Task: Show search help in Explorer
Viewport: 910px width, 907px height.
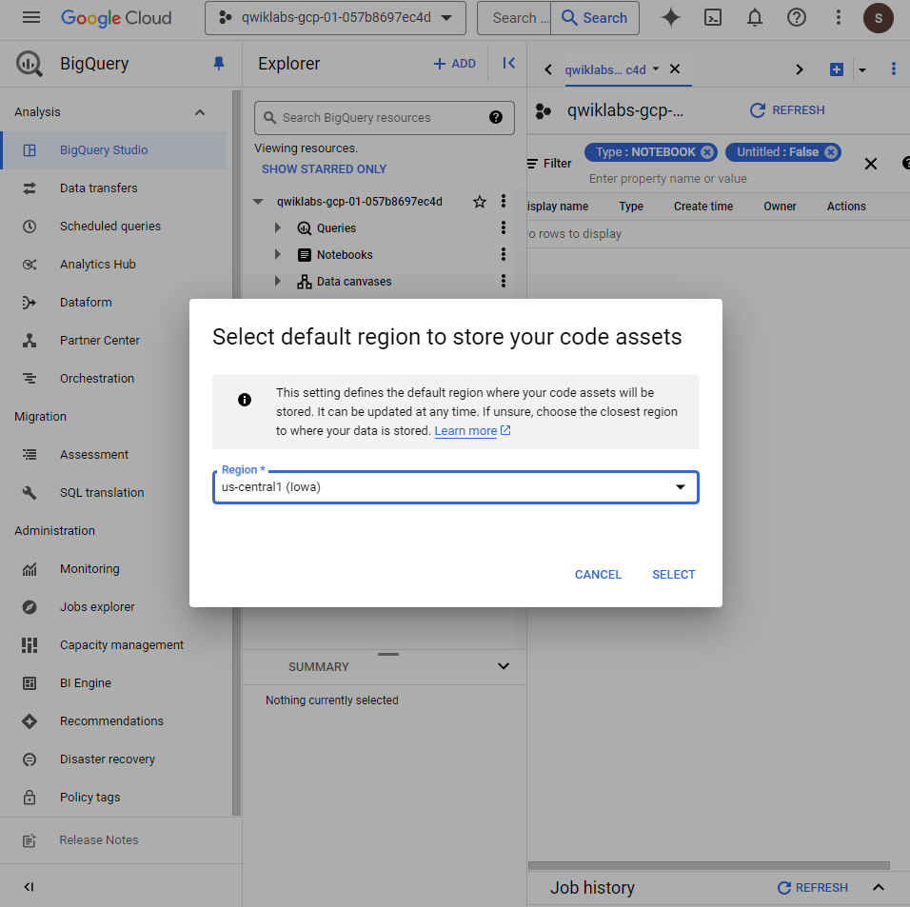Action: (496, 117)
